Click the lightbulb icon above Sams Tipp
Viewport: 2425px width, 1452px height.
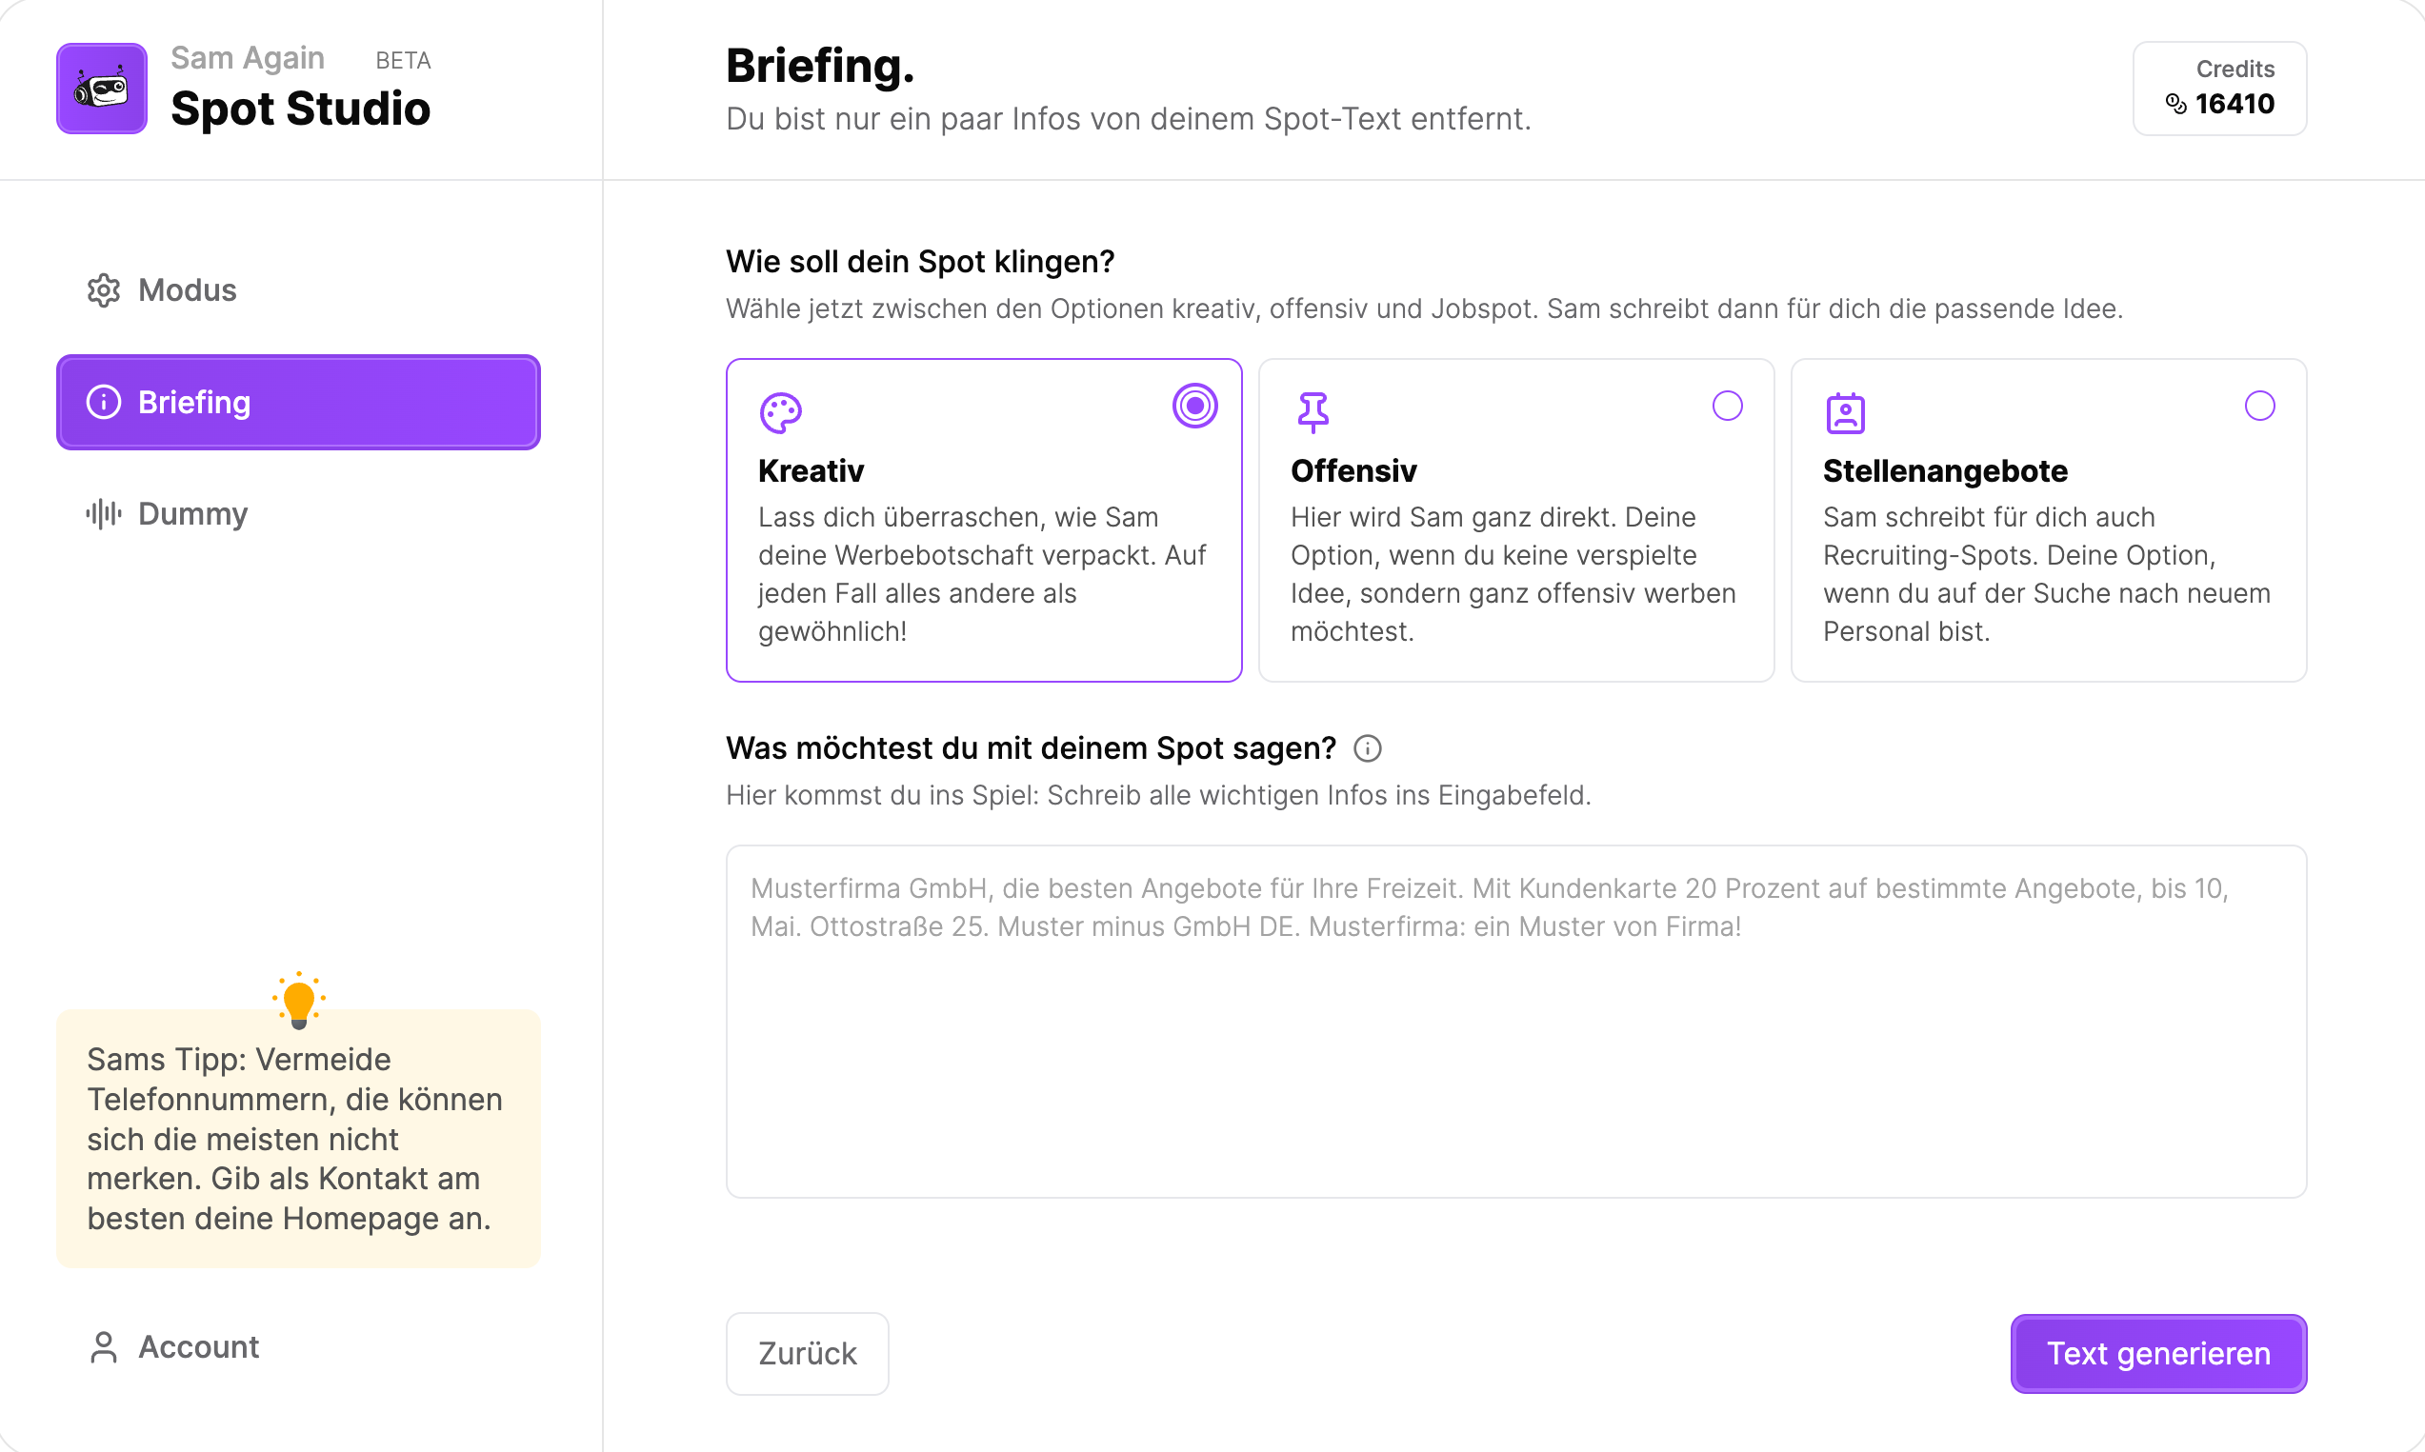coord(298,1000)
